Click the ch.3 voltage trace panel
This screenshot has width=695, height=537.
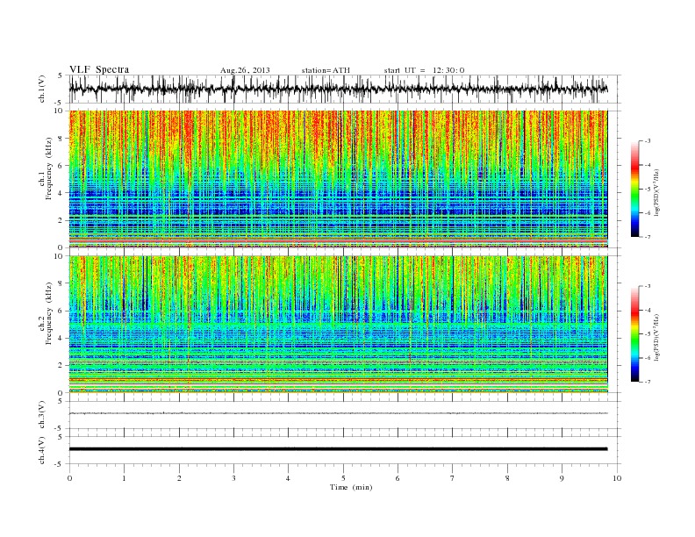[x=345, y=415]
